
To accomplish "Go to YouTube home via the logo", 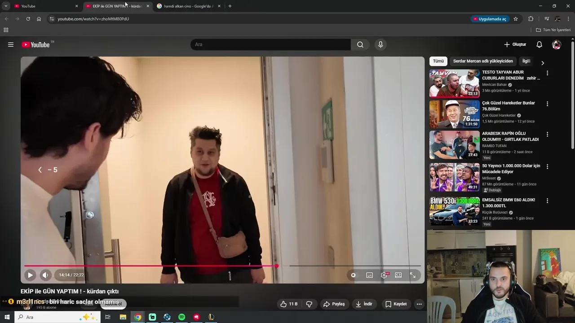I will (35, 44).
